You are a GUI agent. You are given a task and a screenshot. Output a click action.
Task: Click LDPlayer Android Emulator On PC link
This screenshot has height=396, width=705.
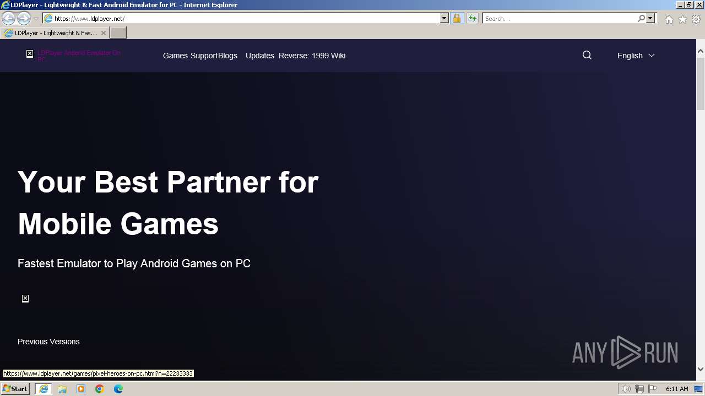pyautogui.click(x=79, y=56)
